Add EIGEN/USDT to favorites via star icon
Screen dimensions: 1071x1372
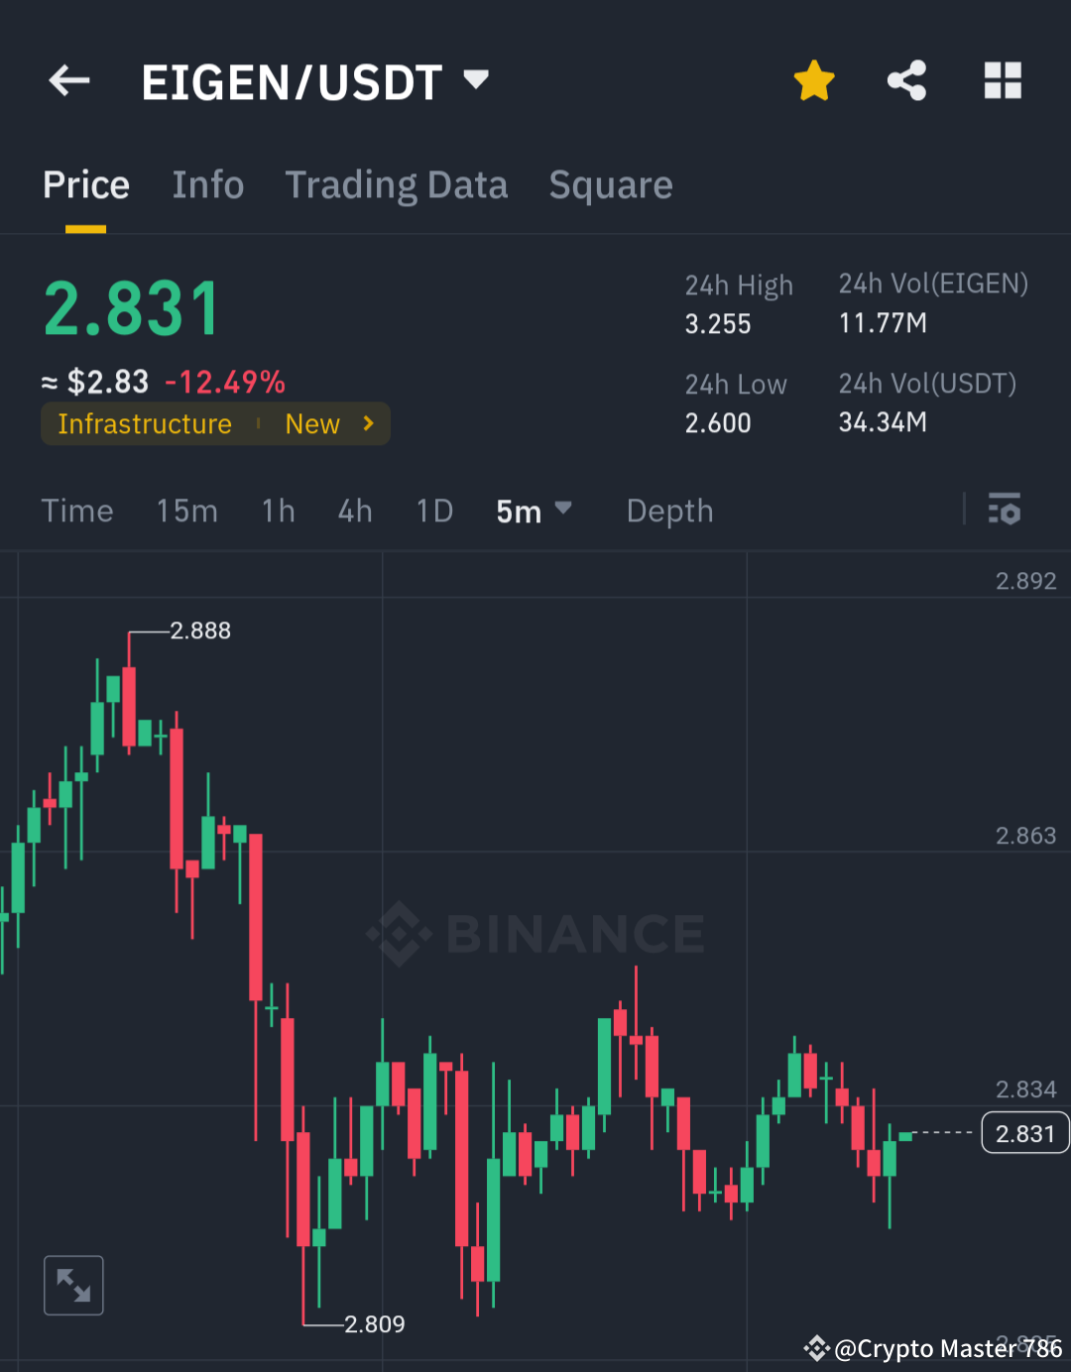pyautogui.click(x=813, y=81)
